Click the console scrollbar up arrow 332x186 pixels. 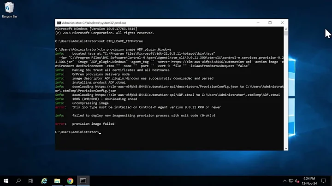click(x=286, y=29)
